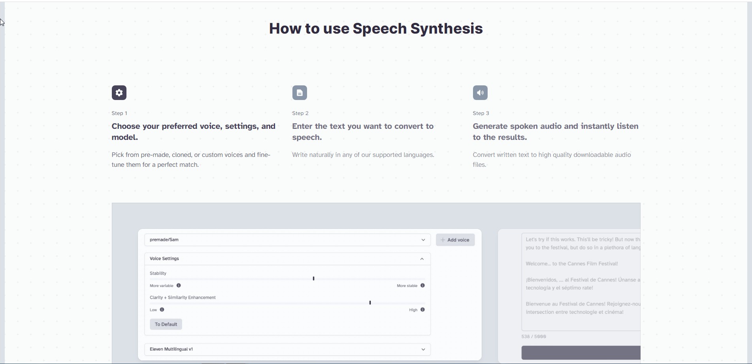752x364 pixels.
Task: Click the Step 3 speaker audio icon
Action: [x=480, y=93]
